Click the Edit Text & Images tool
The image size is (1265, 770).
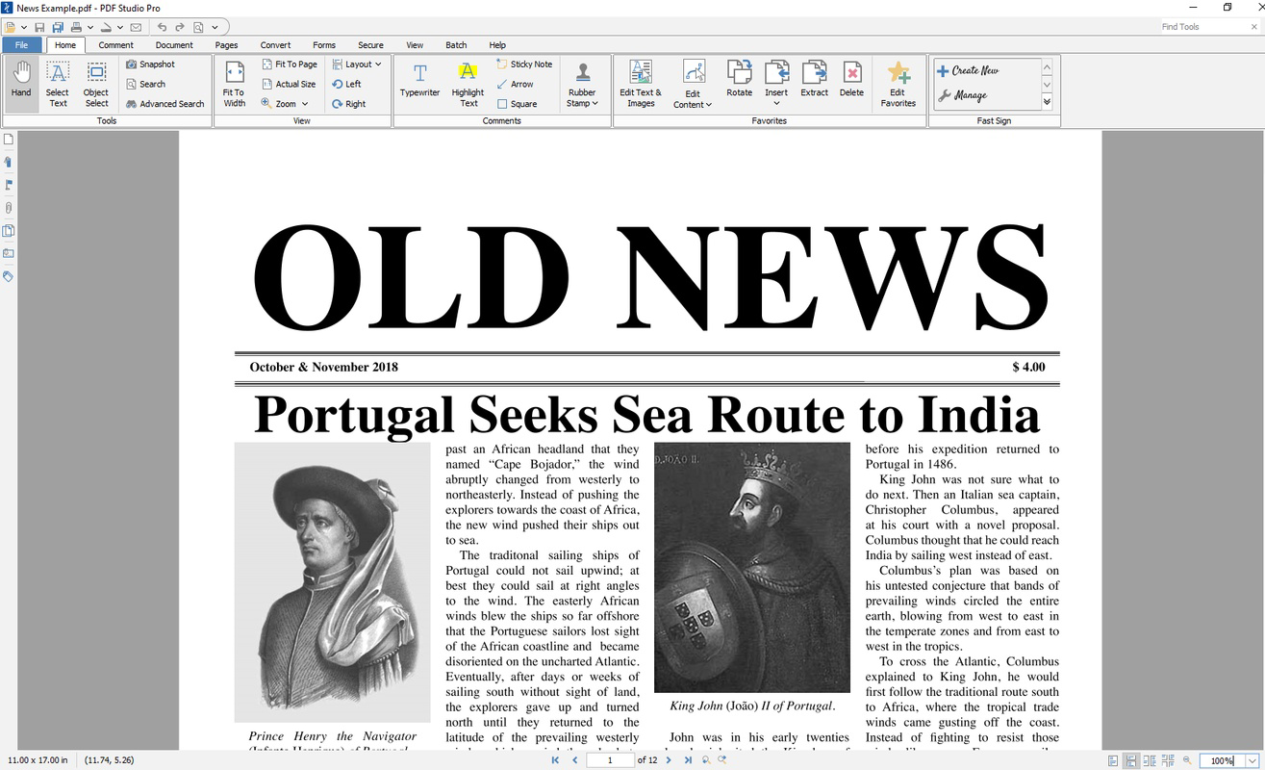point(640,82)
